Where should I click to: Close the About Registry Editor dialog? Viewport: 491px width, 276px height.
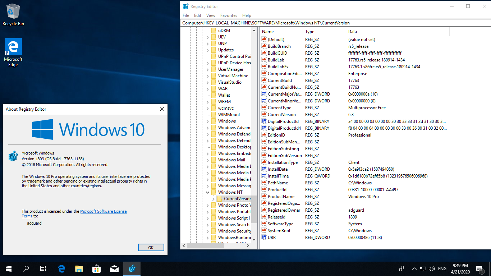tap(162, 109)
